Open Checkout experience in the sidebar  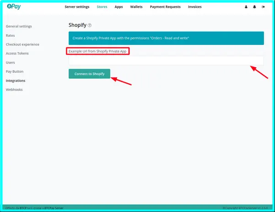click(22, 44)
